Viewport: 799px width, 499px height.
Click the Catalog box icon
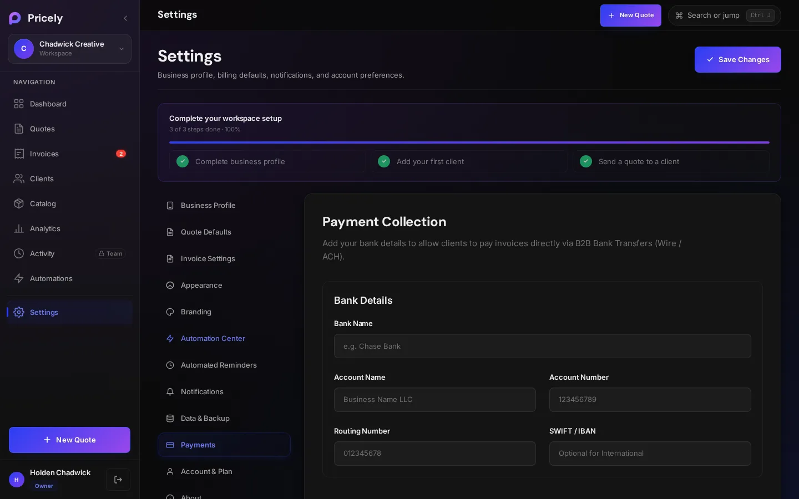[x=19, y=203]
